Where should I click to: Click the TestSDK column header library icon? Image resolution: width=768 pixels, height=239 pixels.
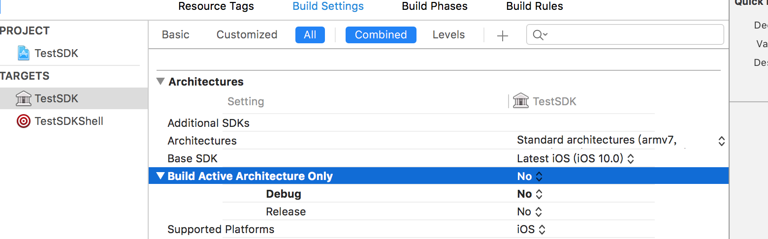tap(521, 101)
